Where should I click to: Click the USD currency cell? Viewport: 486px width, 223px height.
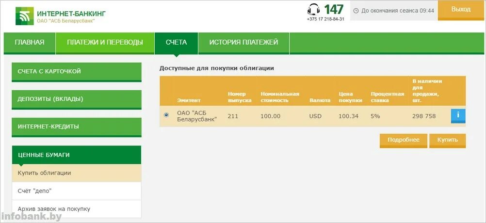[x=315, y=116]
